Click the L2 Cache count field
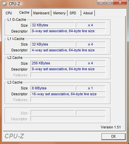 click(x=90, y=63)
